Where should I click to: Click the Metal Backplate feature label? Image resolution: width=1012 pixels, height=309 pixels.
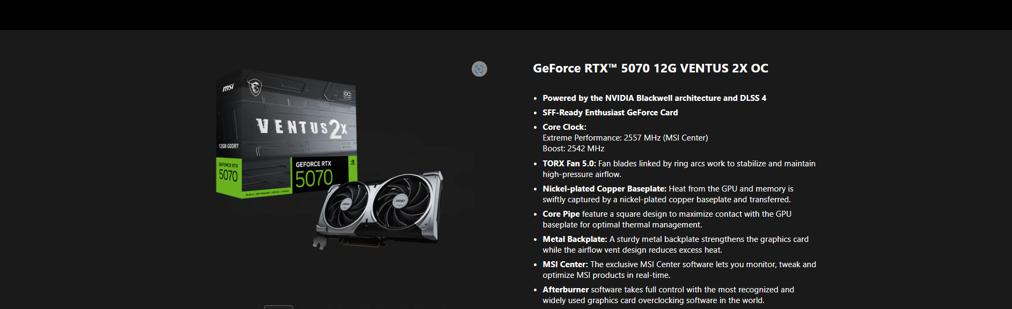coord(575,239)
